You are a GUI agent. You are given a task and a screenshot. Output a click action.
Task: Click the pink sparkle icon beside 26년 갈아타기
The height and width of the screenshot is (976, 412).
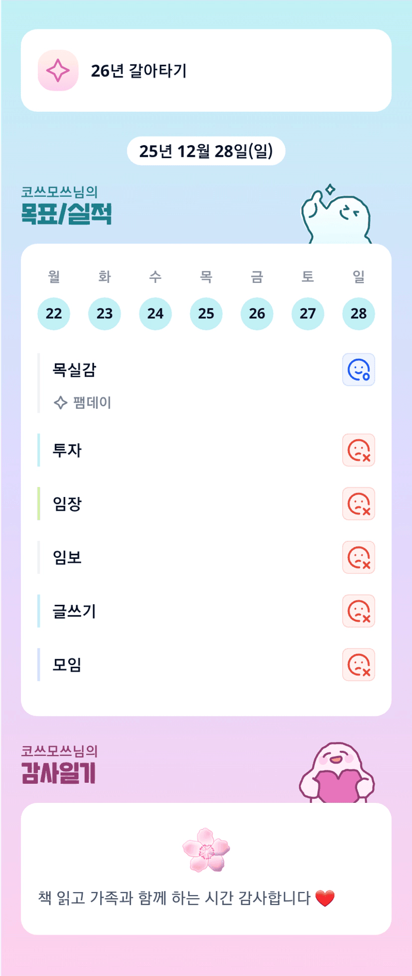58,70
